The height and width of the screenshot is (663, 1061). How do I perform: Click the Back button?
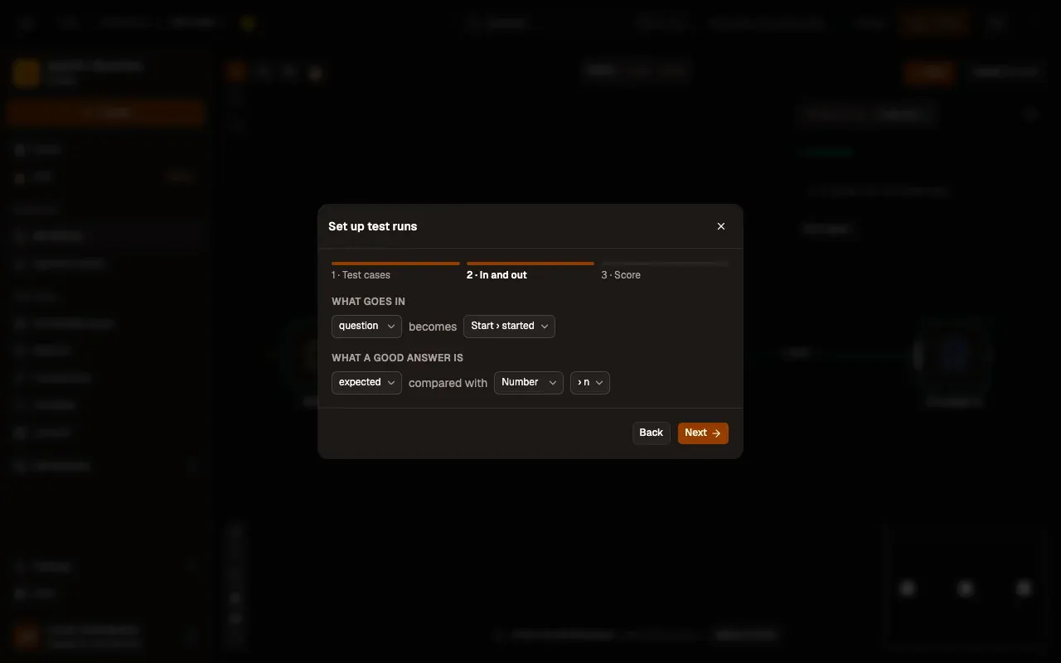652,433
